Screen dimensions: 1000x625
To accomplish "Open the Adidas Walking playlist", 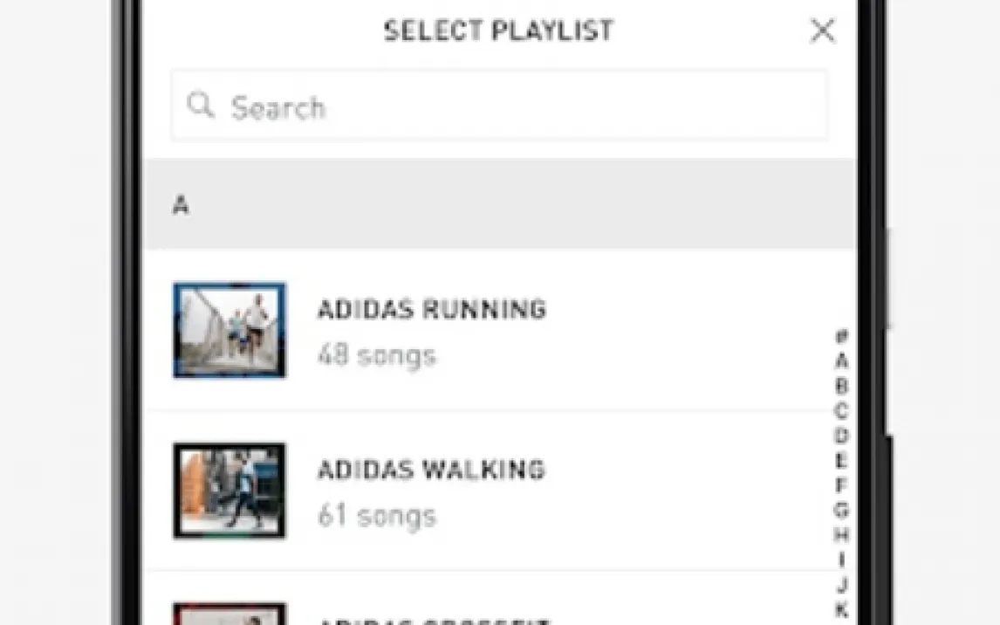I will pyautogui.click(x=431, y=470).
